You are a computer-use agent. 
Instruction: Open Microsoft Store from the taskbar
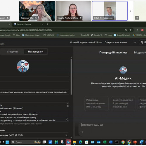coord(86,142)
